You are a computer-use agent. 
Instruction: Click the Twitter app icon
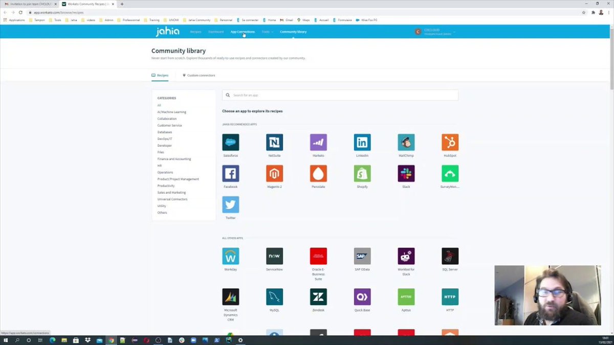[230, 204]
